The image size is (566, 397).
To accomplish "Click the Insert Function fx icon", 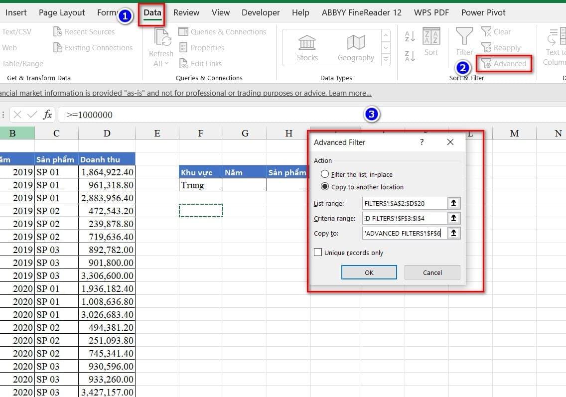I will (47, 115).
